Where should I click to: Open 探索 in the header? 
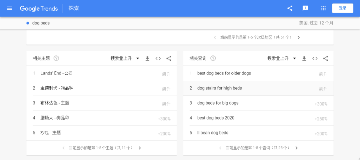[74, 8]
